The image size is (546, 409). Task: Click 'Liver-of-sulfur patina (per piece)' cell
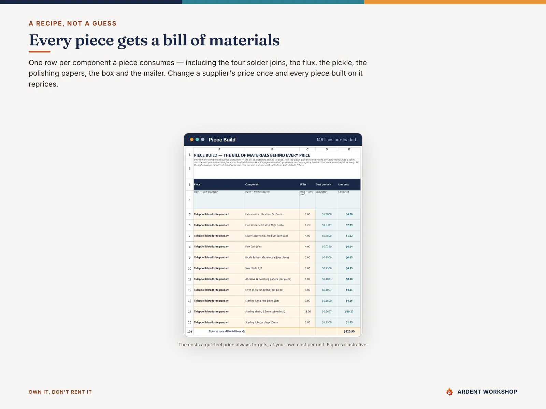click(272, 290)
